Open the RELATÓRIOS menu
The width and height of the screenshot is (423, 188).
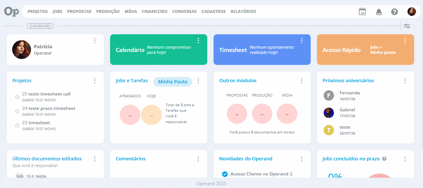pos(243,11)
